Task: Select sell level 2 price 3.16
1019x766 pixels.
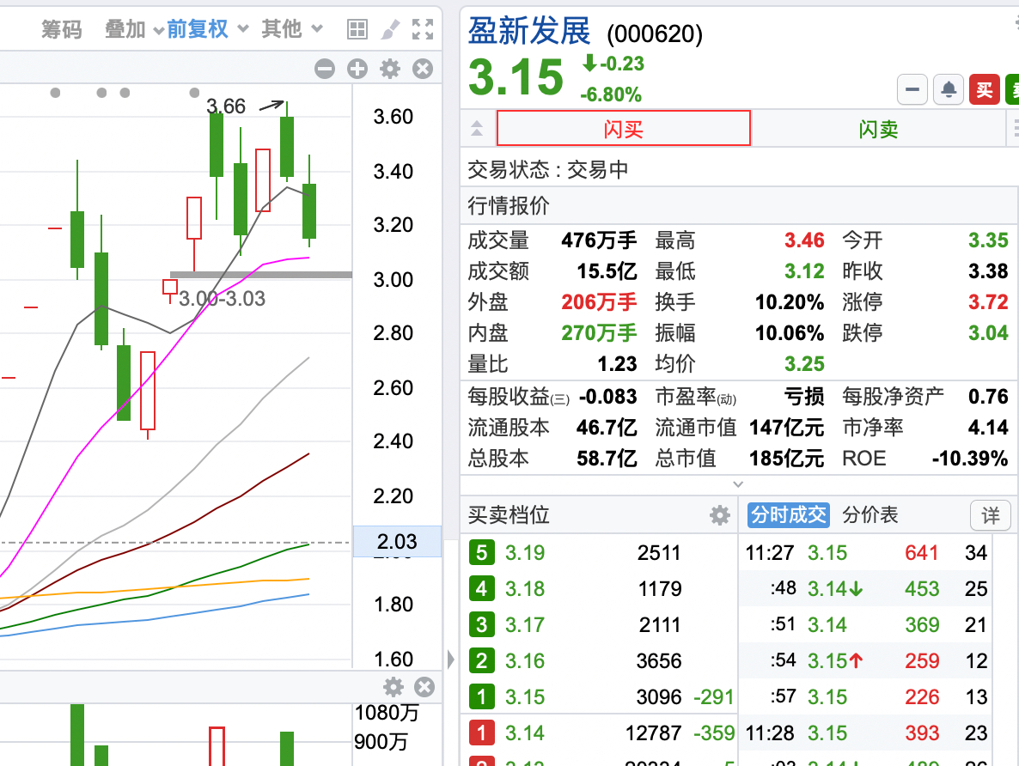Action: point(525,660)
